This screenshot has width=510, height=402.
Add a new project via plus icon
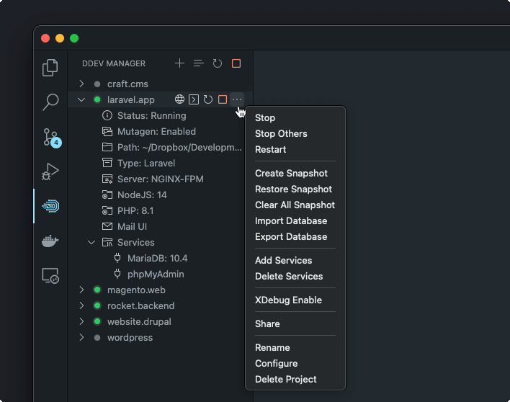tap(179, 63)
